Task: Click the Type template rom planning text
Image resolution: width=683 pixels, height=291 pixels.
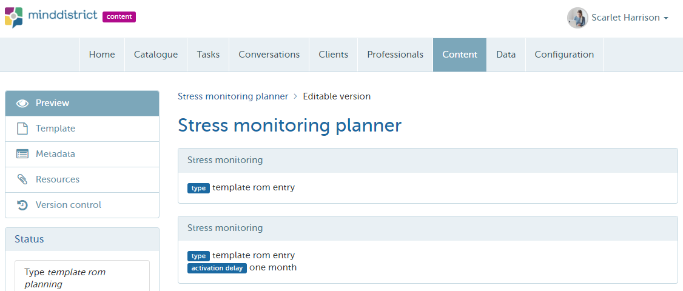Action: [x=65, y=278]
